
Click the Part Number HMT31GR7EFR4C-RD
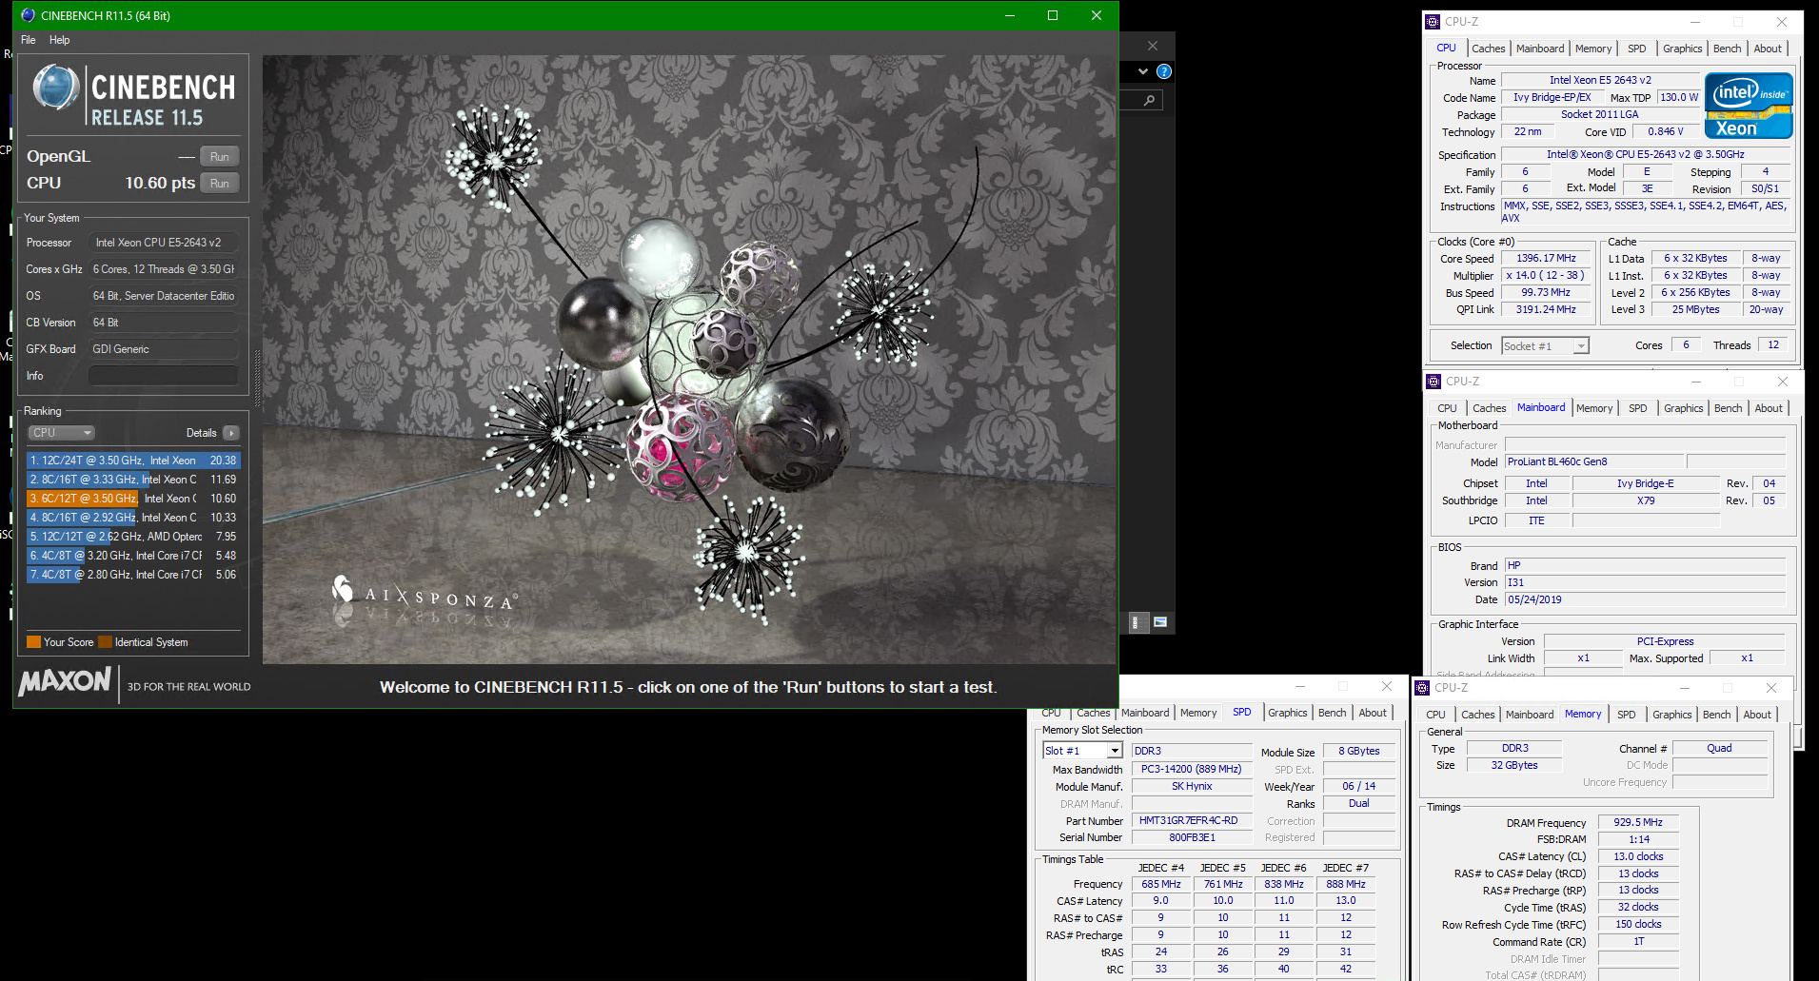1192,821
